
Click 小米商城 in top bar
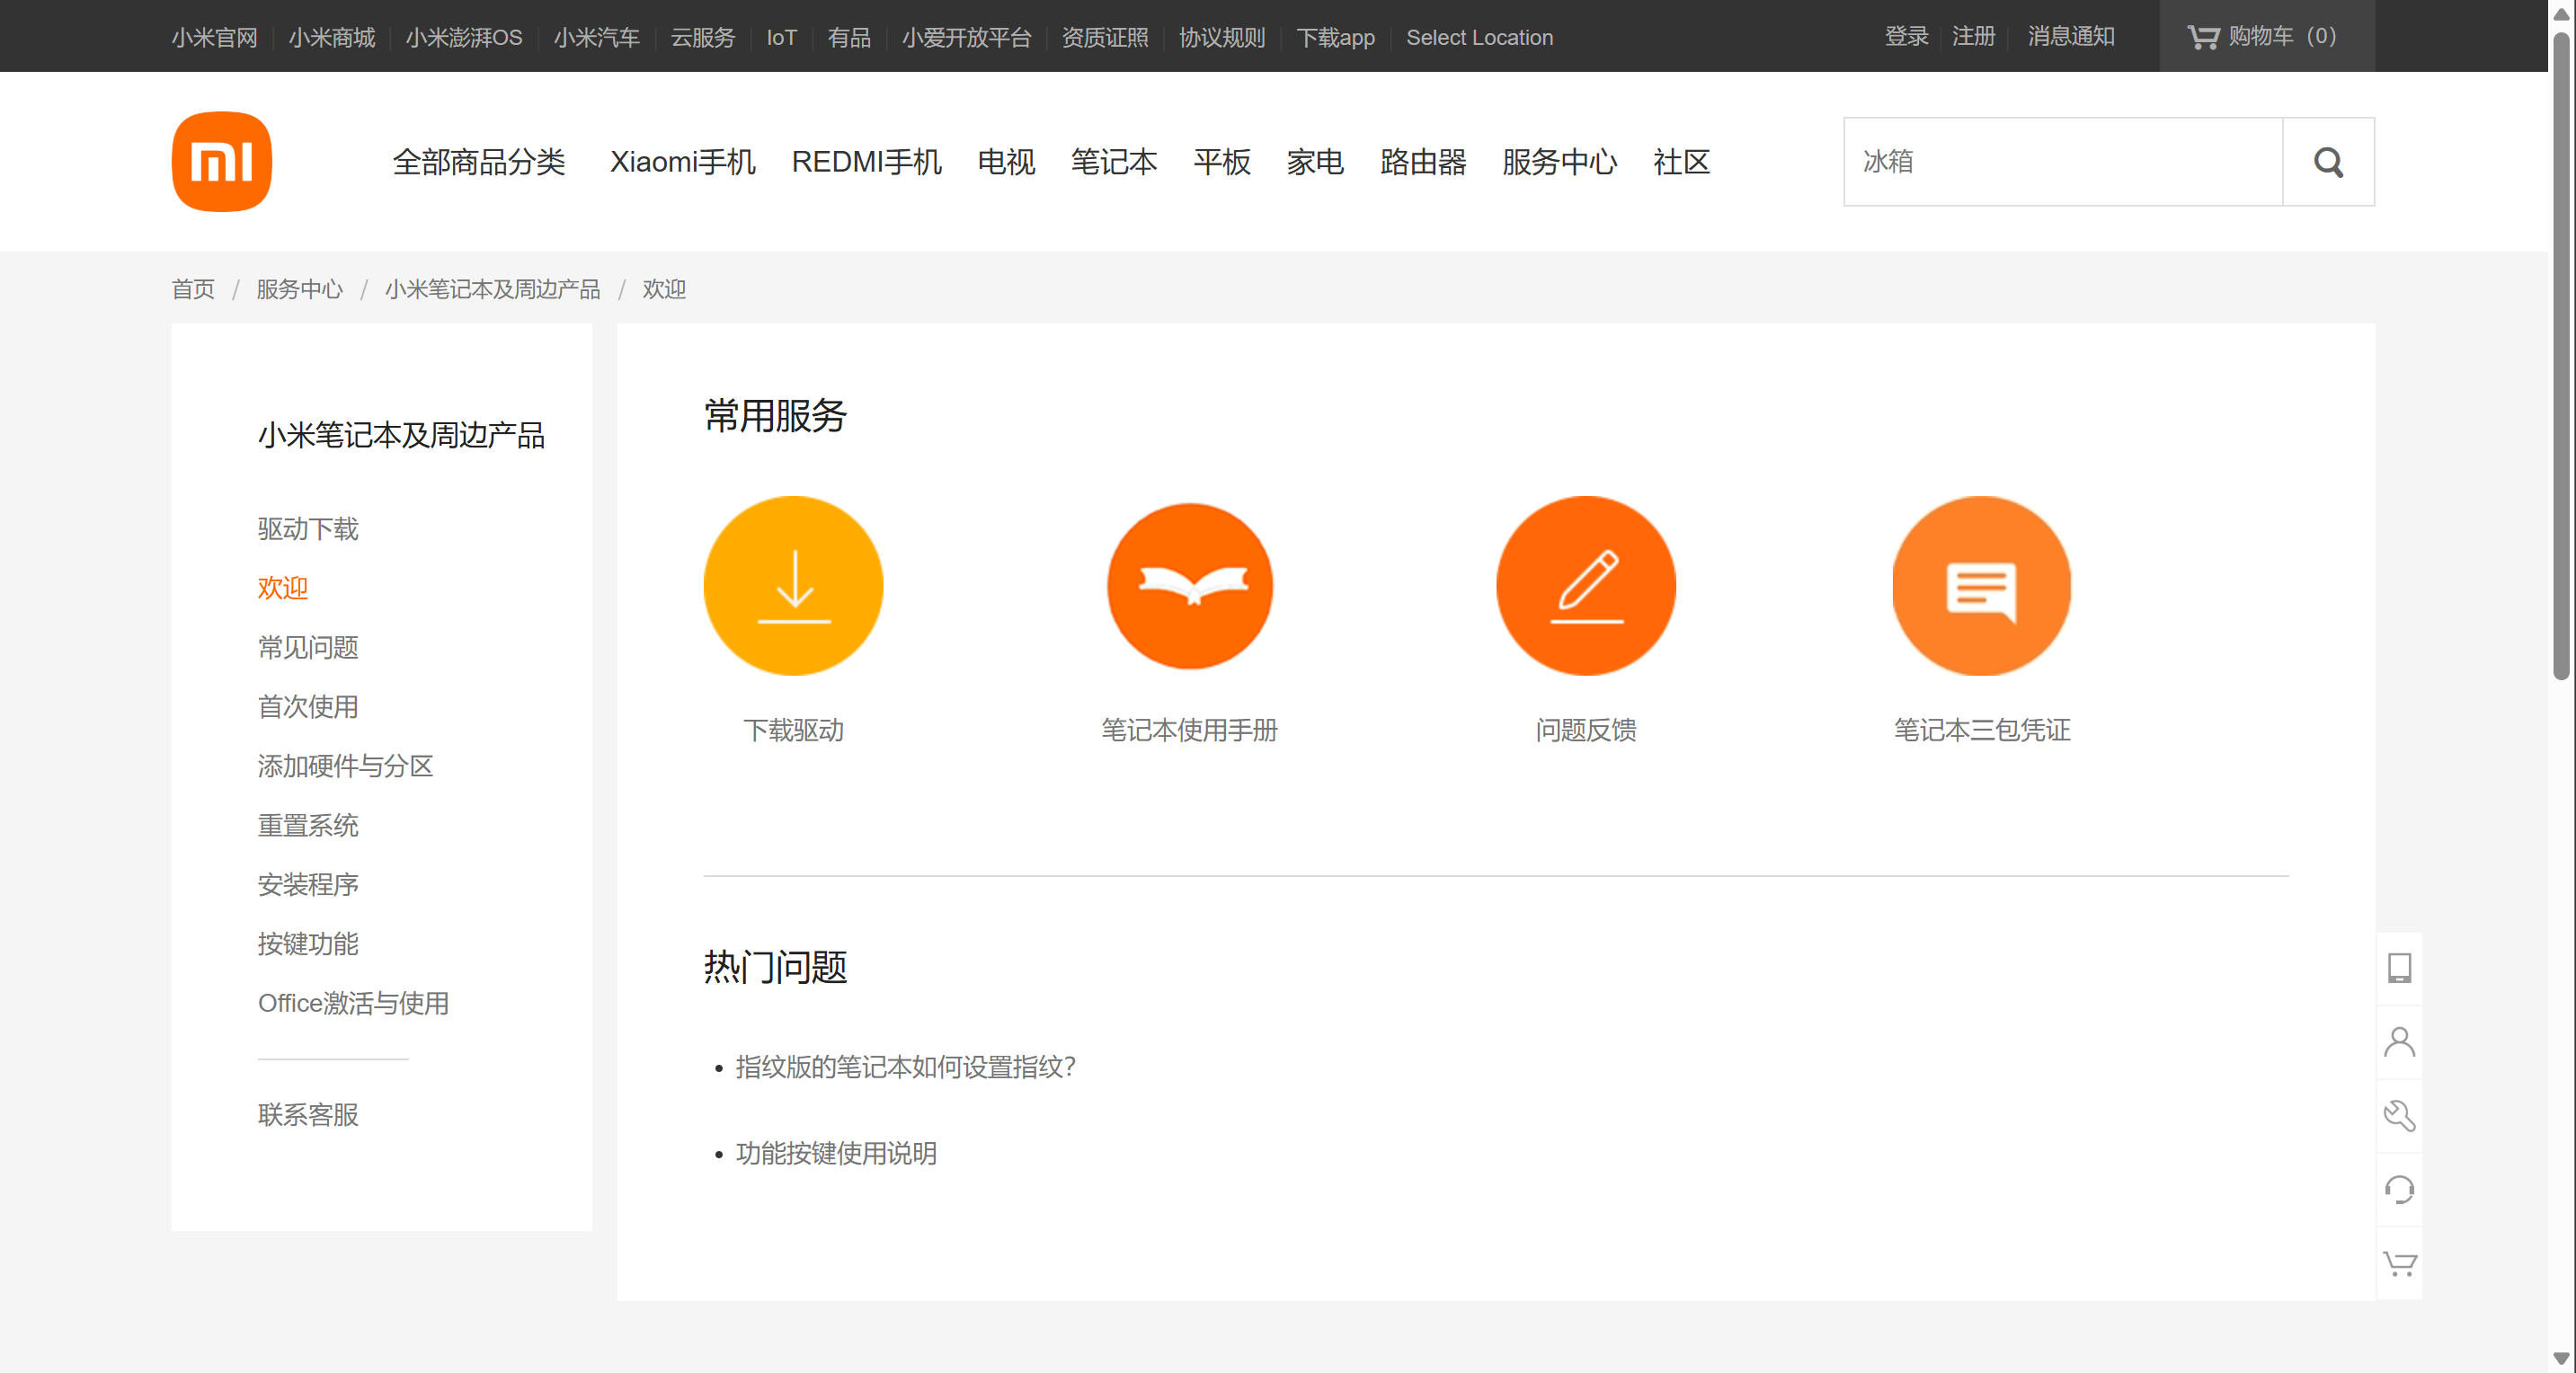(x=331, y=37)
